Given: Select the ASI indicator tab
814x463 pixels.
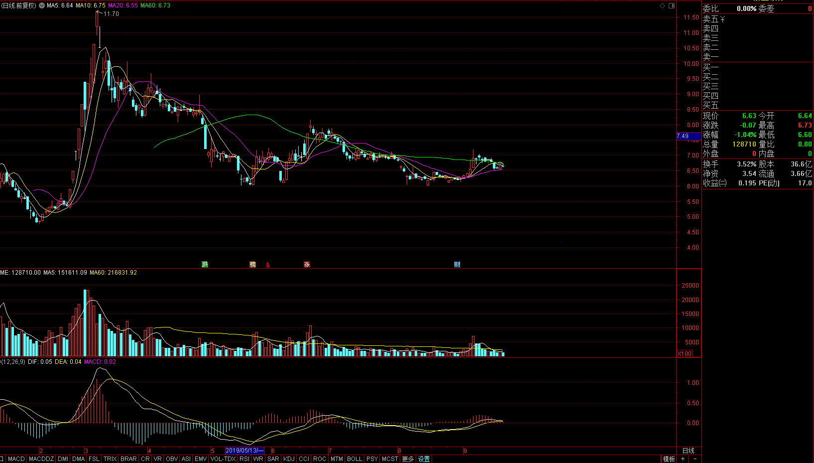Looking at the screenshot, I should pos(186,459).
